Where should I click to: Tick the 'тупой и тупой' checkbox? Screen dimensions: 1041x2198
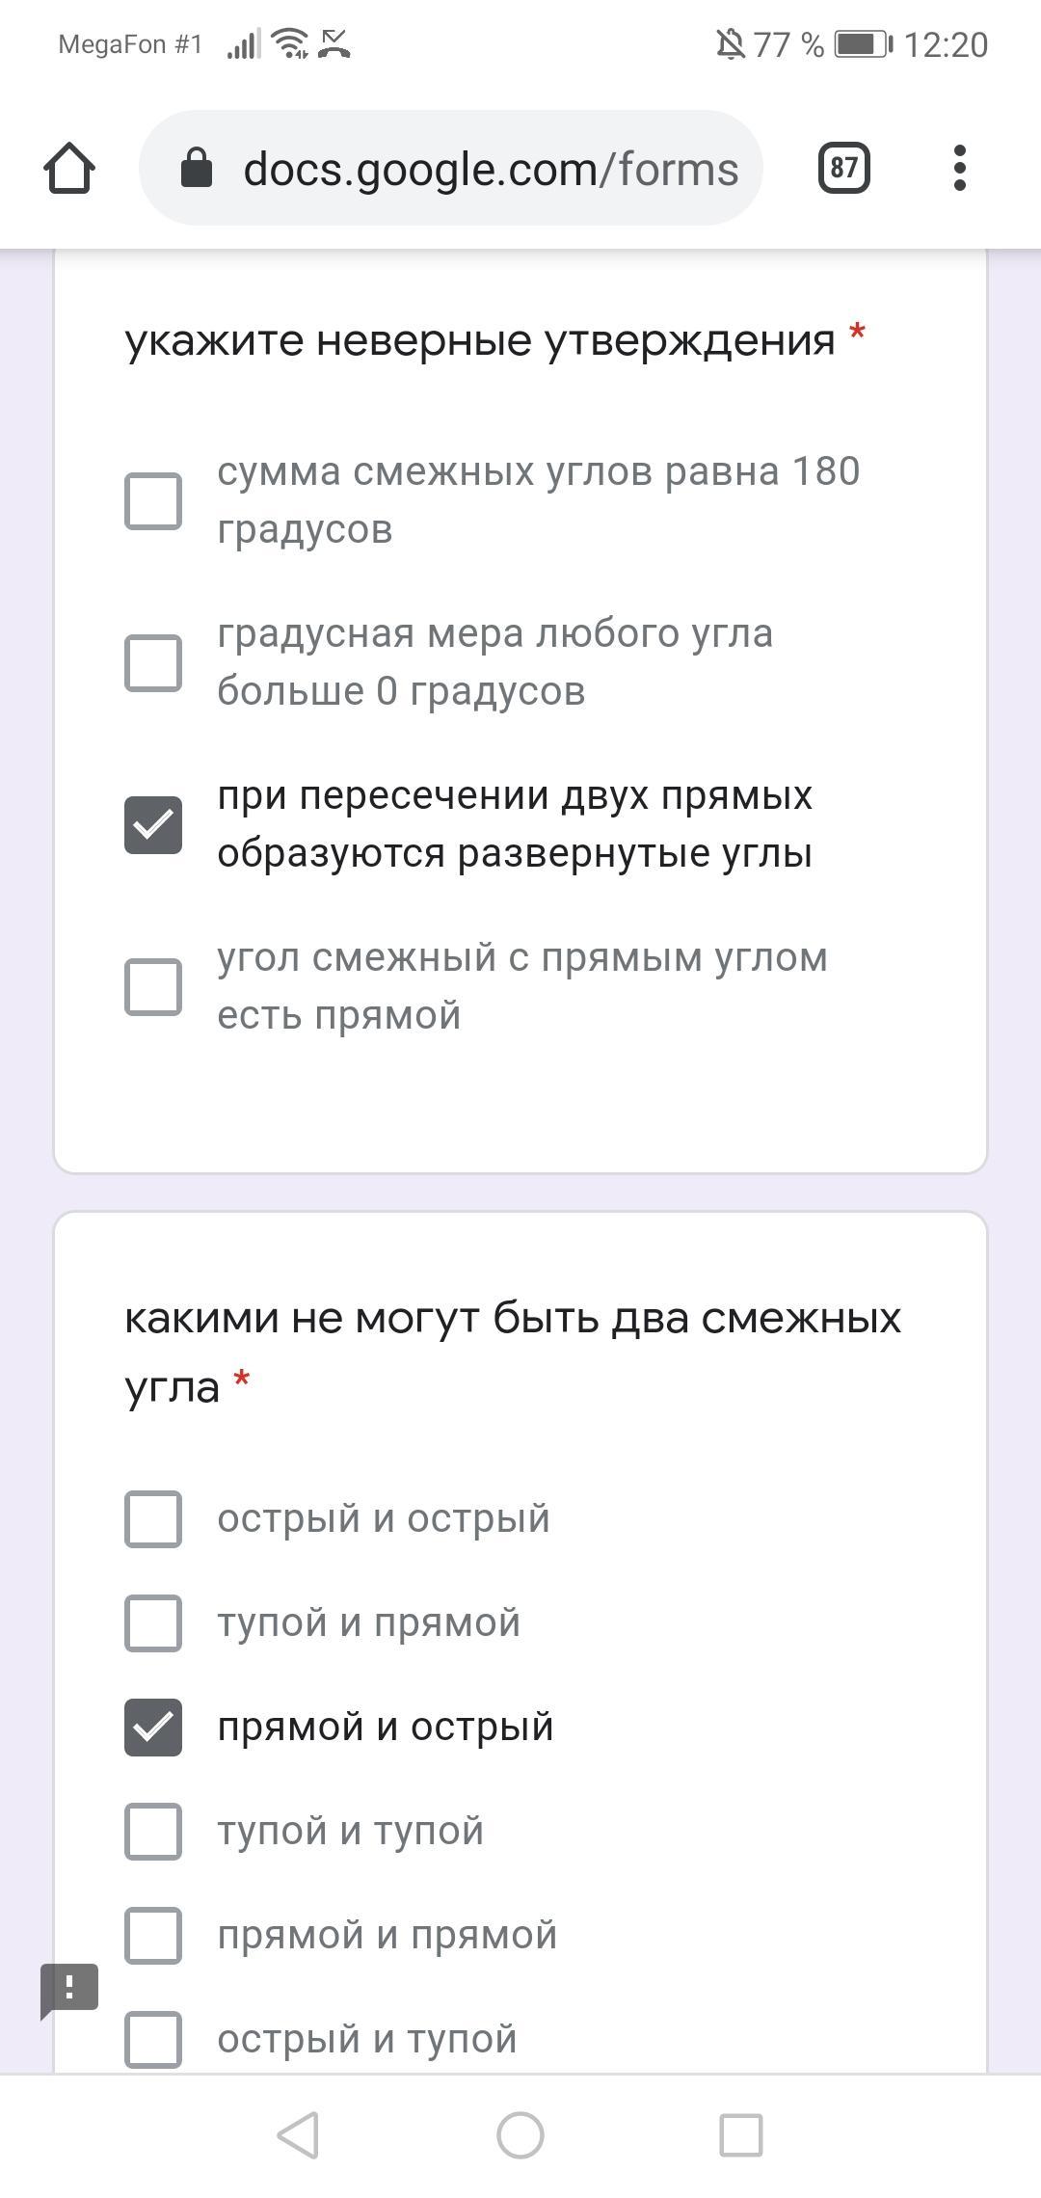pyautogui.click(x=153, y=1832)
